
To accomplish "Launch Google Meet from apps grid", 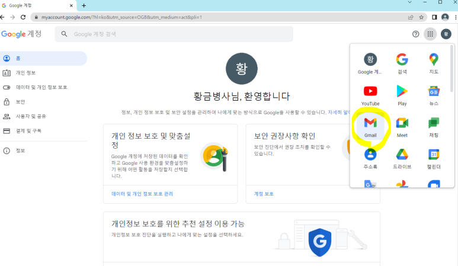I will pos(402,127).
